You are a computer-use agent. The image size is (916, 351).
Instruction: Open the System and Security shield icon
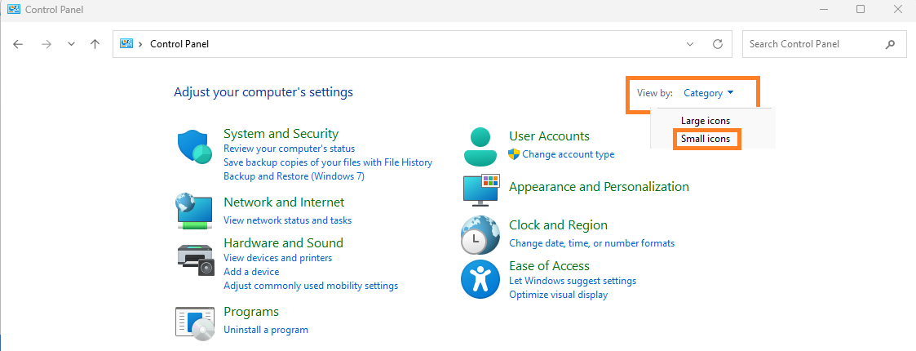[x=194, y=148]
